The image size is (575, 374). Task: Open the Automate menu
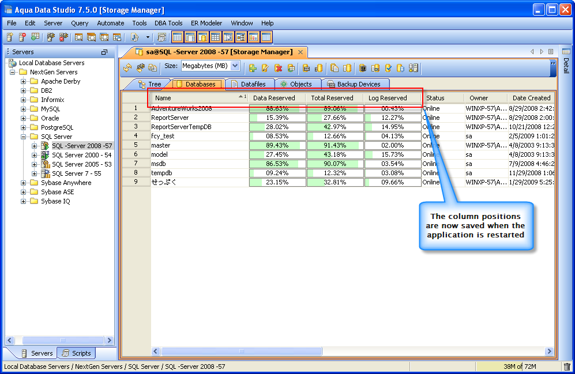(x=110, y=23)
